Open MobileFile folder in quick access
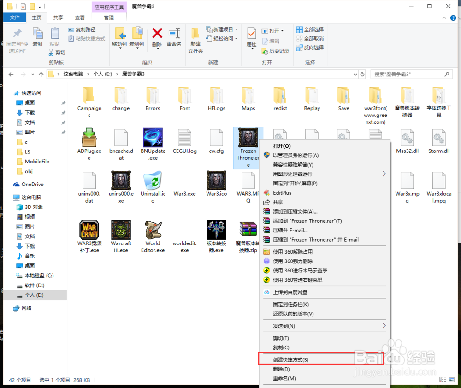Image resolution: width=461 pixels, height=388 pixels. (x=33, y=162)
